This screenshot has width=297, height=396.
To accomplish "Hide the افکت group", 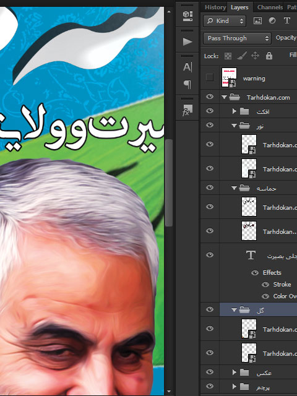I will click(x=210, y=111).
